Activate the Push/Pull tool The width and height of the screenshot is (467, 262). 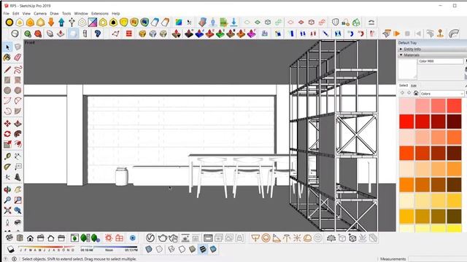[x=18, y=124]
